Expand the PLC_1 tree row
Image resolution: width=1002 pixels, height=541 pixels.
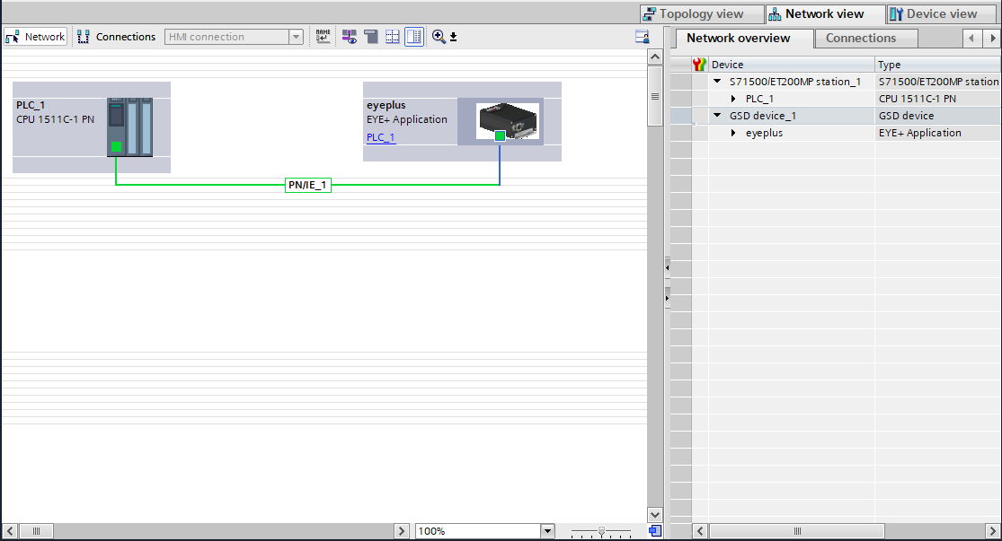pos(734,99)
